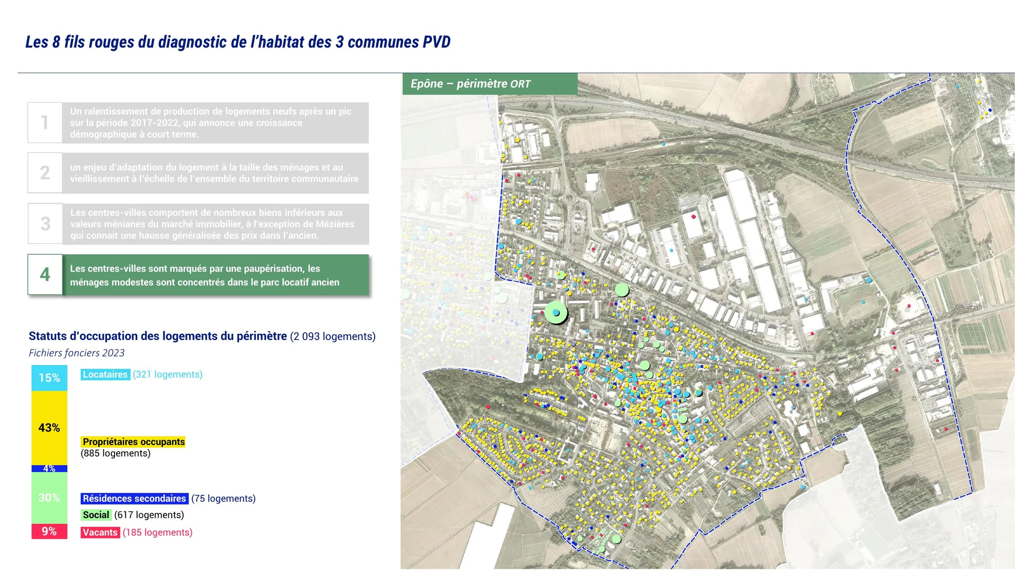Click the '(885 logements)' value
Screen dimensions: 1015x571
pyautogui.click(x=115, y=453)
